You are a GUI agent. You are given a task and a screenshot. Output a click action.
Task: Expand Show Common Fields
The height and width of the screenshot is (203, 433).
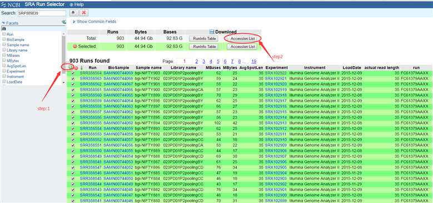pos(94,22)
